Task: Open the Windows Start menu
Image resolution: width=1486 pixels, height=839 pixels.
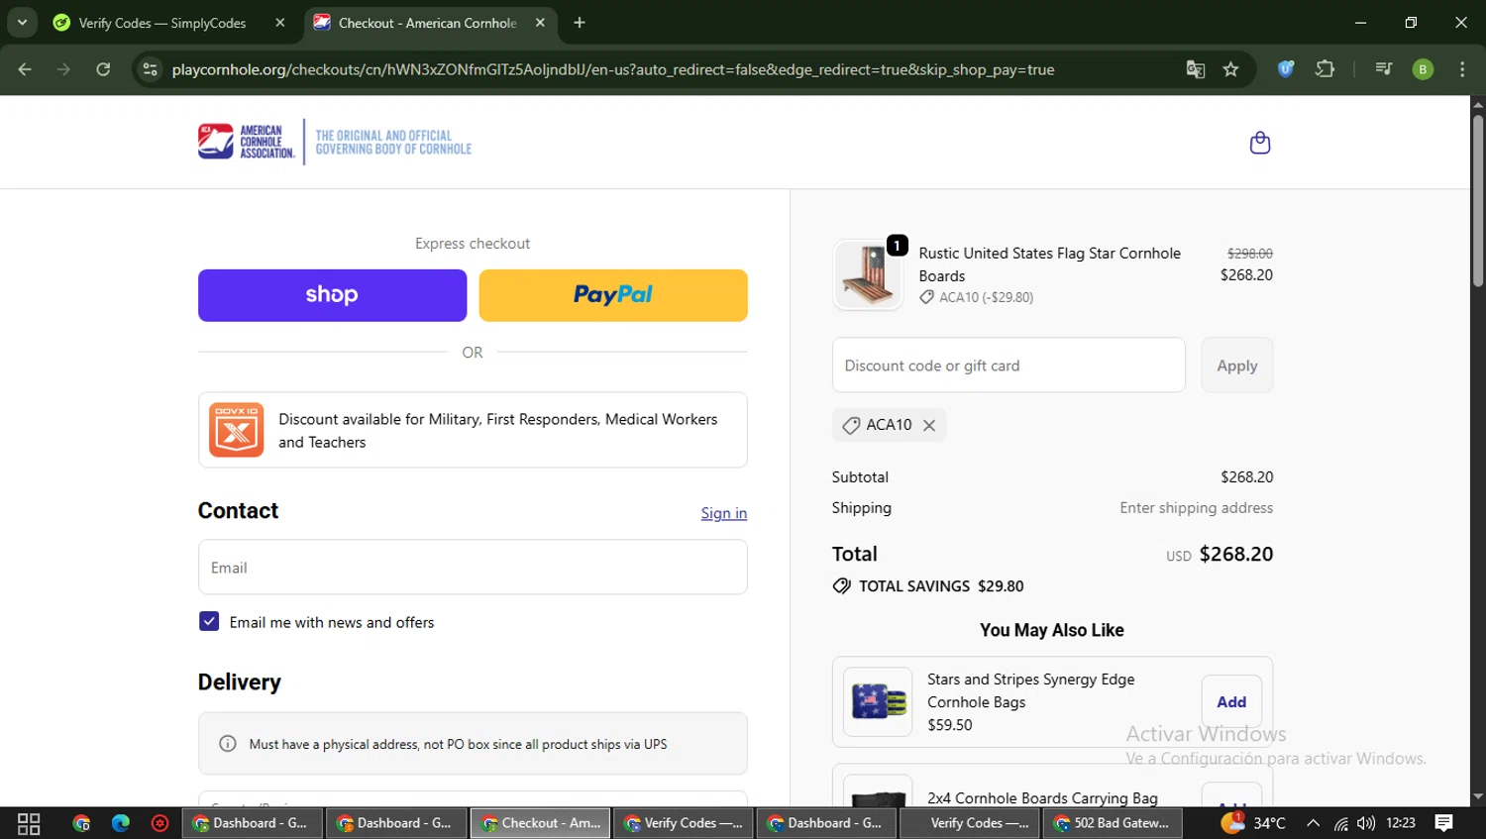Action: [29, 823]
